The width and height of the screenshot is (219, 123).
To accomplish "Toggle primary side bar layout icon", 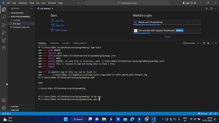I will 184,3.
